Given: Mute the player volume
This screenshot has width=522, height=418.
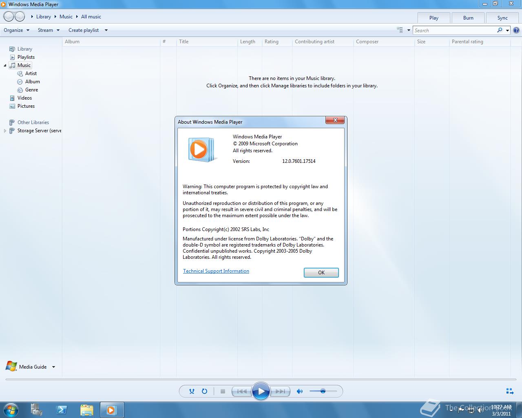Looking at the screenshot, I should pos(300,391).
